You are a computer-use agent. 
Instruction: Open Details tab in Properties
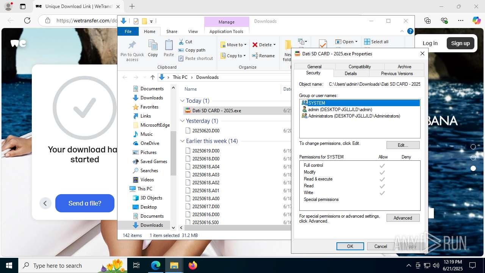pos(350,74)
